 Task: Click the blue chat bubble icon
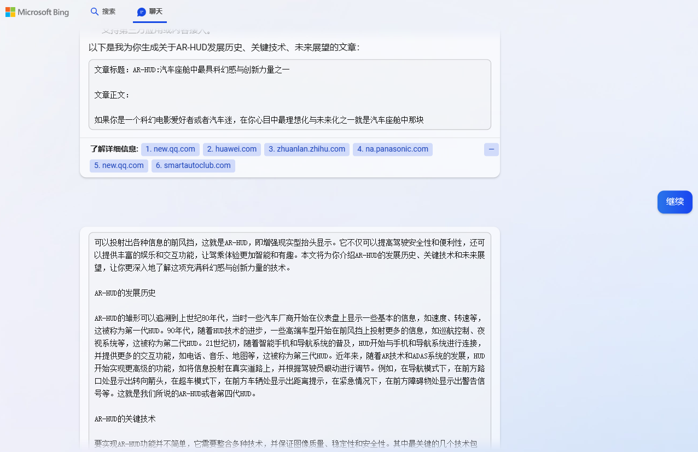click(142, 11)
